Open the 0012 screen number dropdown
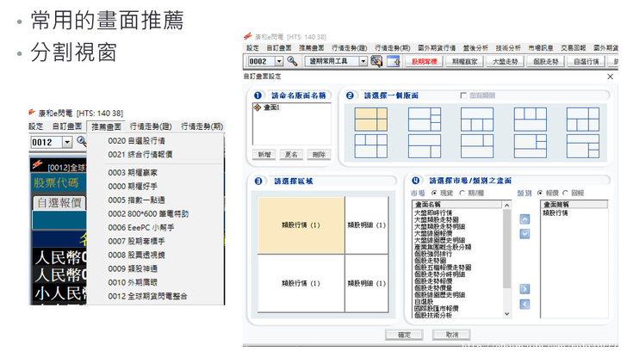The width and height of the screenshot is (627, 357). tap(67, 142)
